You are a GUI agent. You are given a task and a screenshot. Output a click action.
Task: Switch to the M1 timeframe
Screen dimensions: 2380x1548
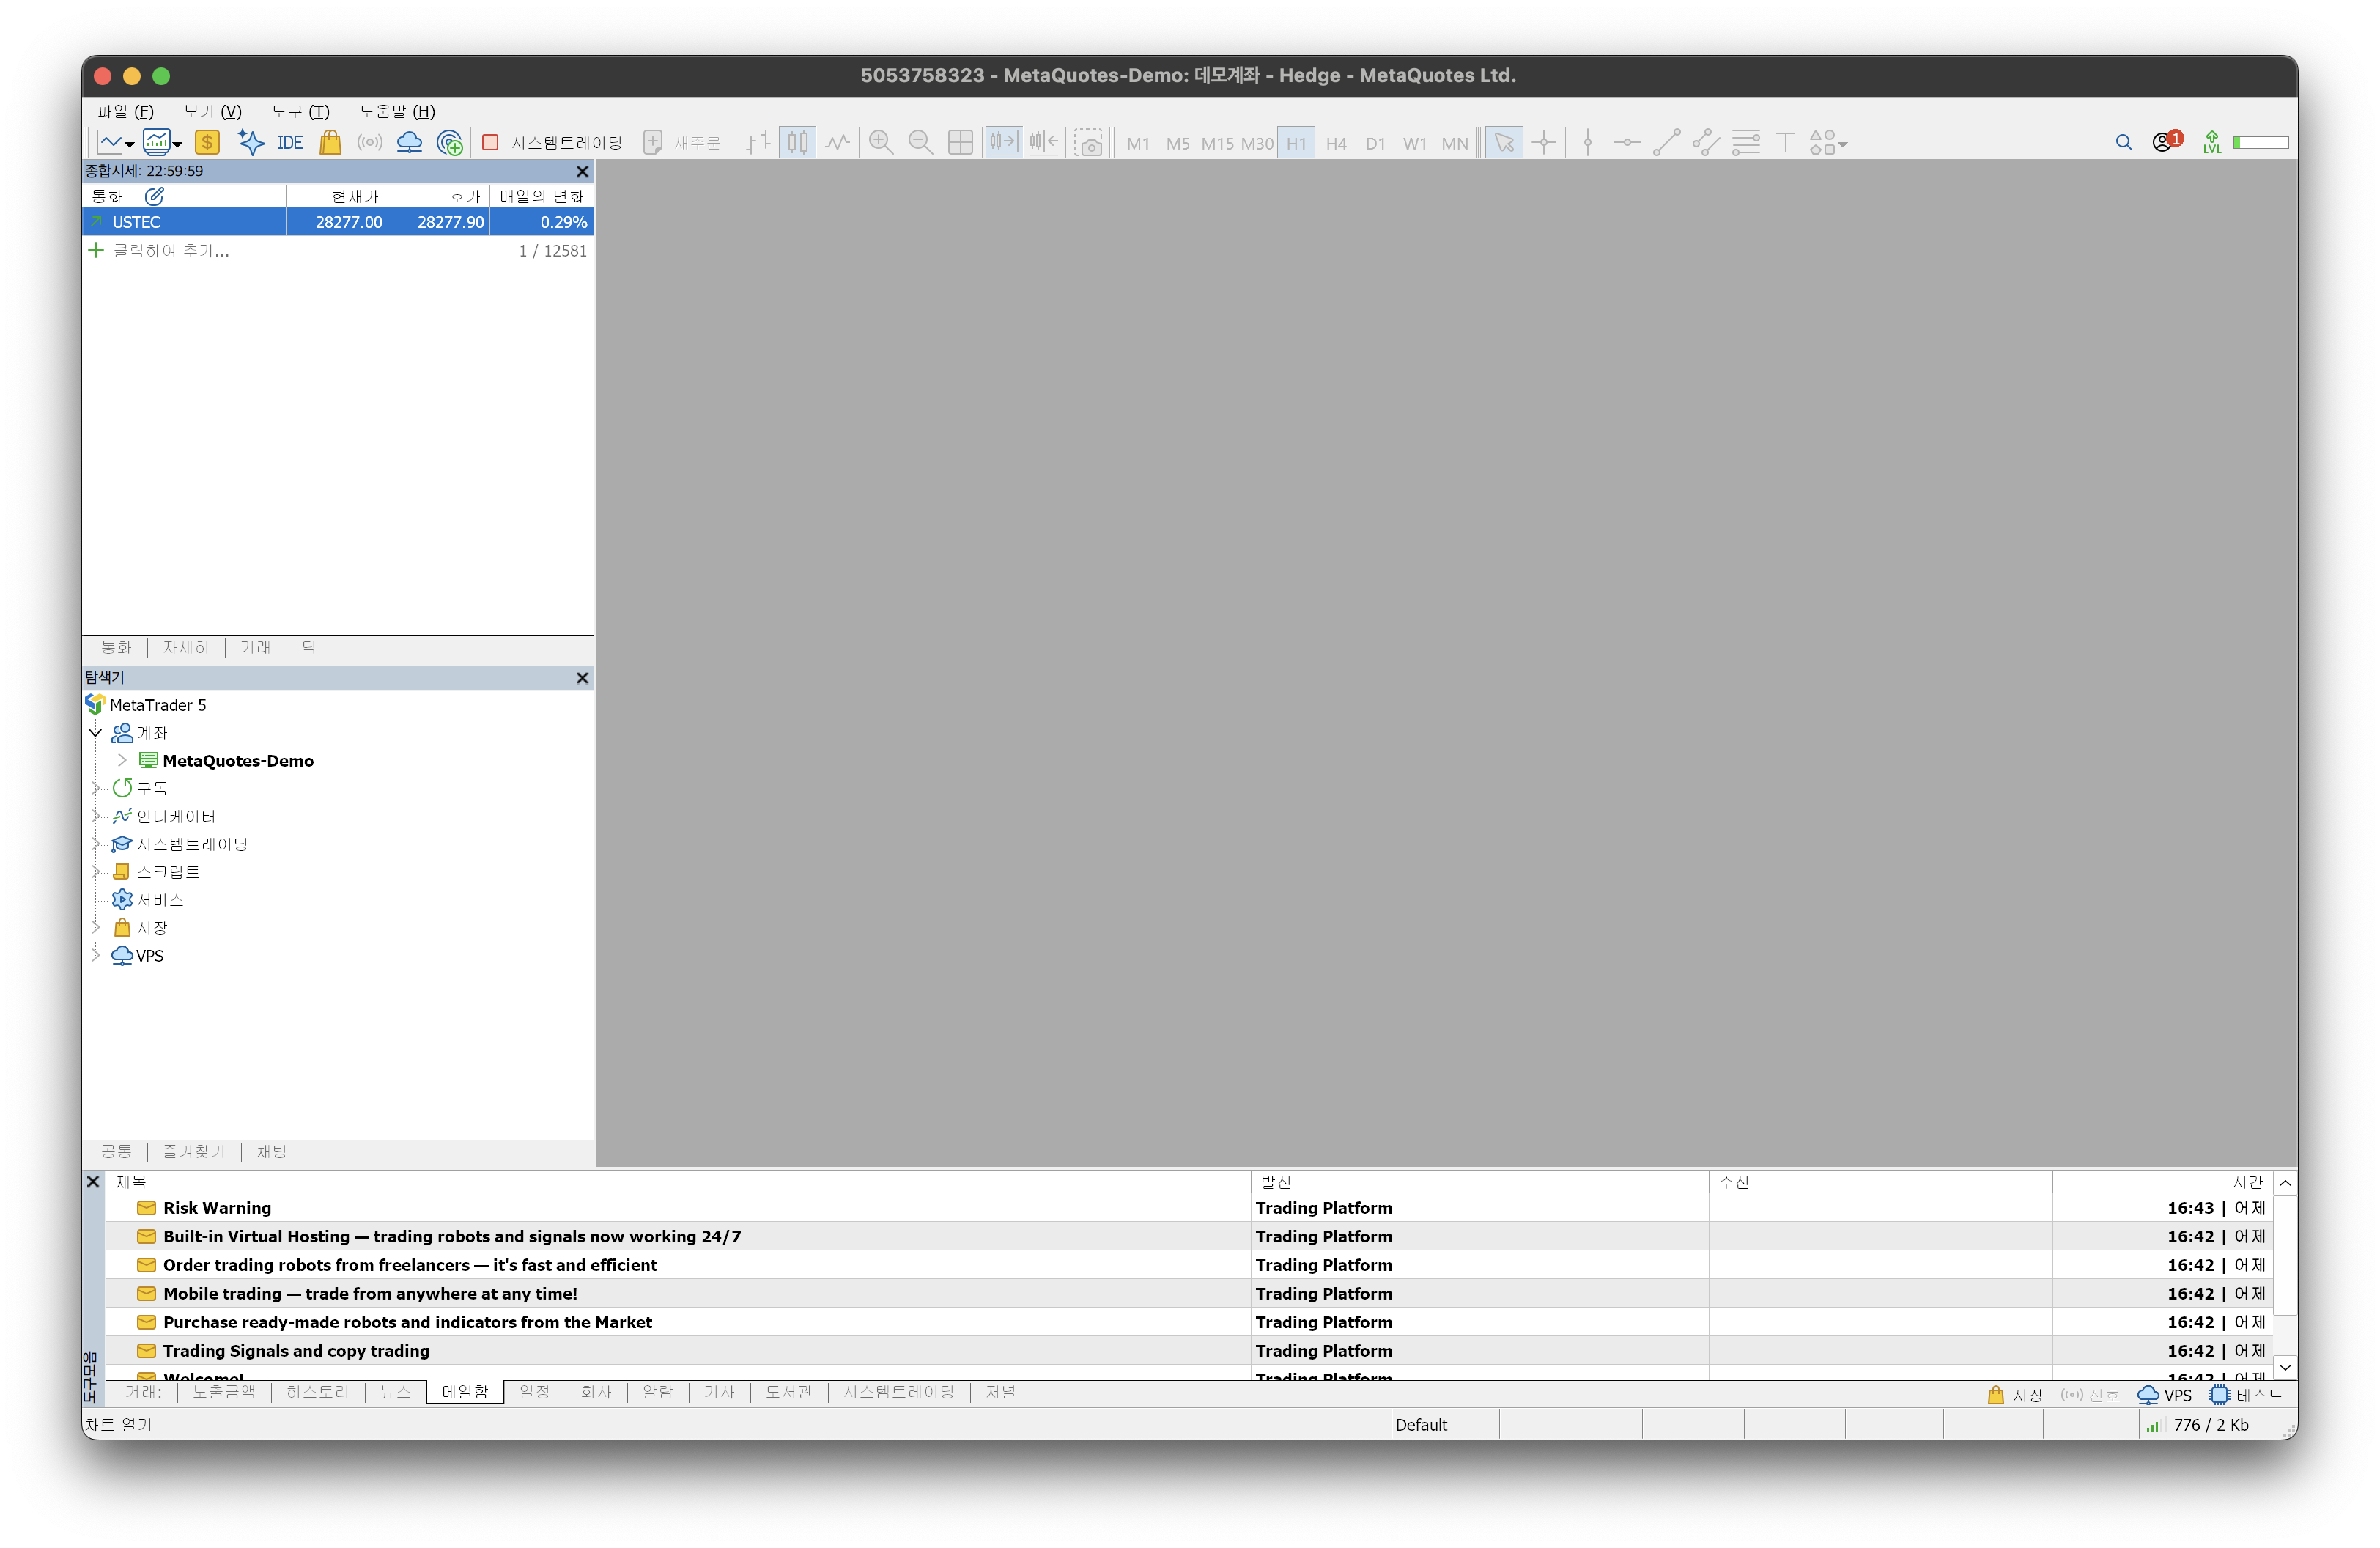[x=1138, y=144]
